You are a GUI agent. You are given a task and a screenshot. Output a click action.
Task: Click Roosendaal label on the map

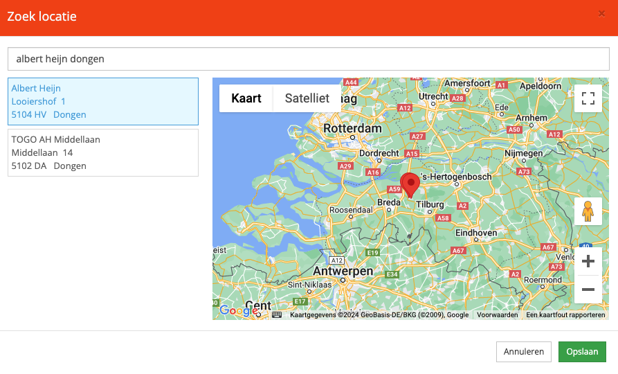[x=351, y=210]
